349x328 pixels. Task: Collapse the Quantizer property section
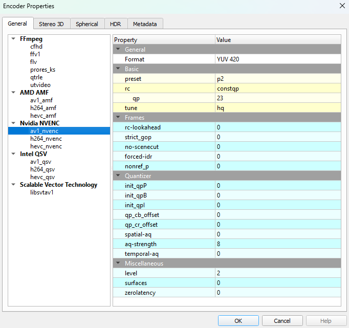coord(119,176)
